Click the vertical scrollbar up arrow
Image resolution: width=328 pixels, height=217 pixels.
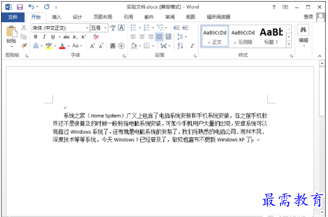pyautogui.click(x=322, y=63)
